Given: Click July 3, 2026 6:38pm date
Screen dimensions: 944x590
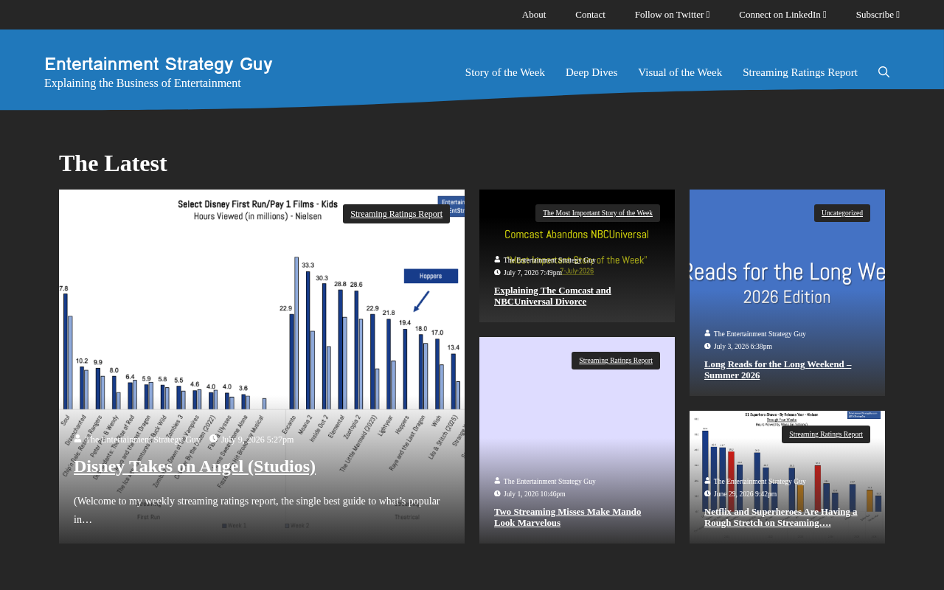Looking at the screenshot, I should pyautogui.click(x=743, y=347).
